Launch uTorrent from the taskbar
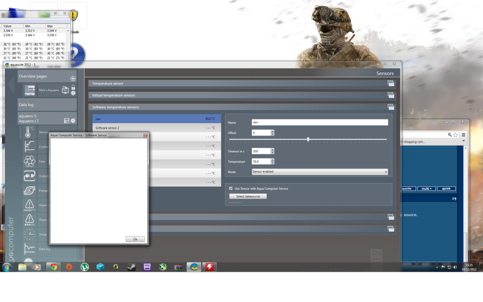 tap(84, 267)
